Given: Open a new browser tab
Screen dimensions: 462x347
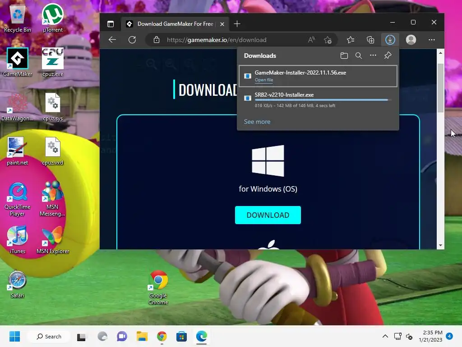Looking at the screenshot, I should pyautogui.click(x=237, y=24).
